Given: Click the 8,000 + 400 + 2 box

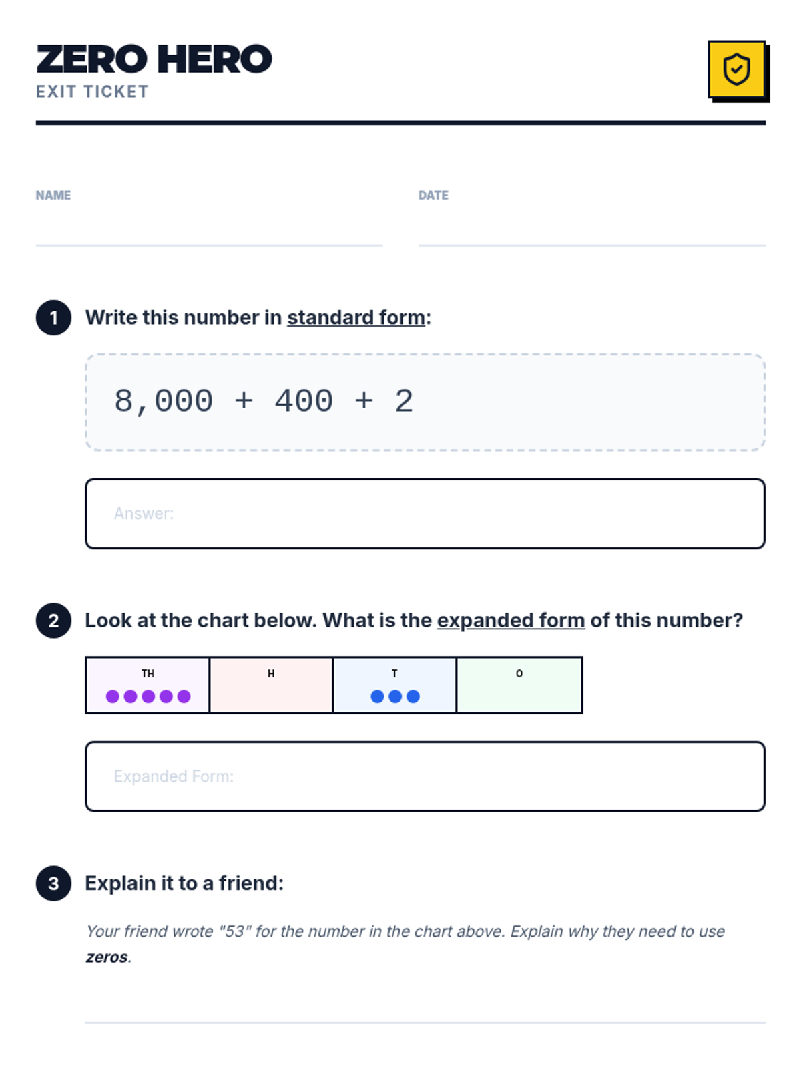Looking at the screenshot, I should tap(425, 402).
